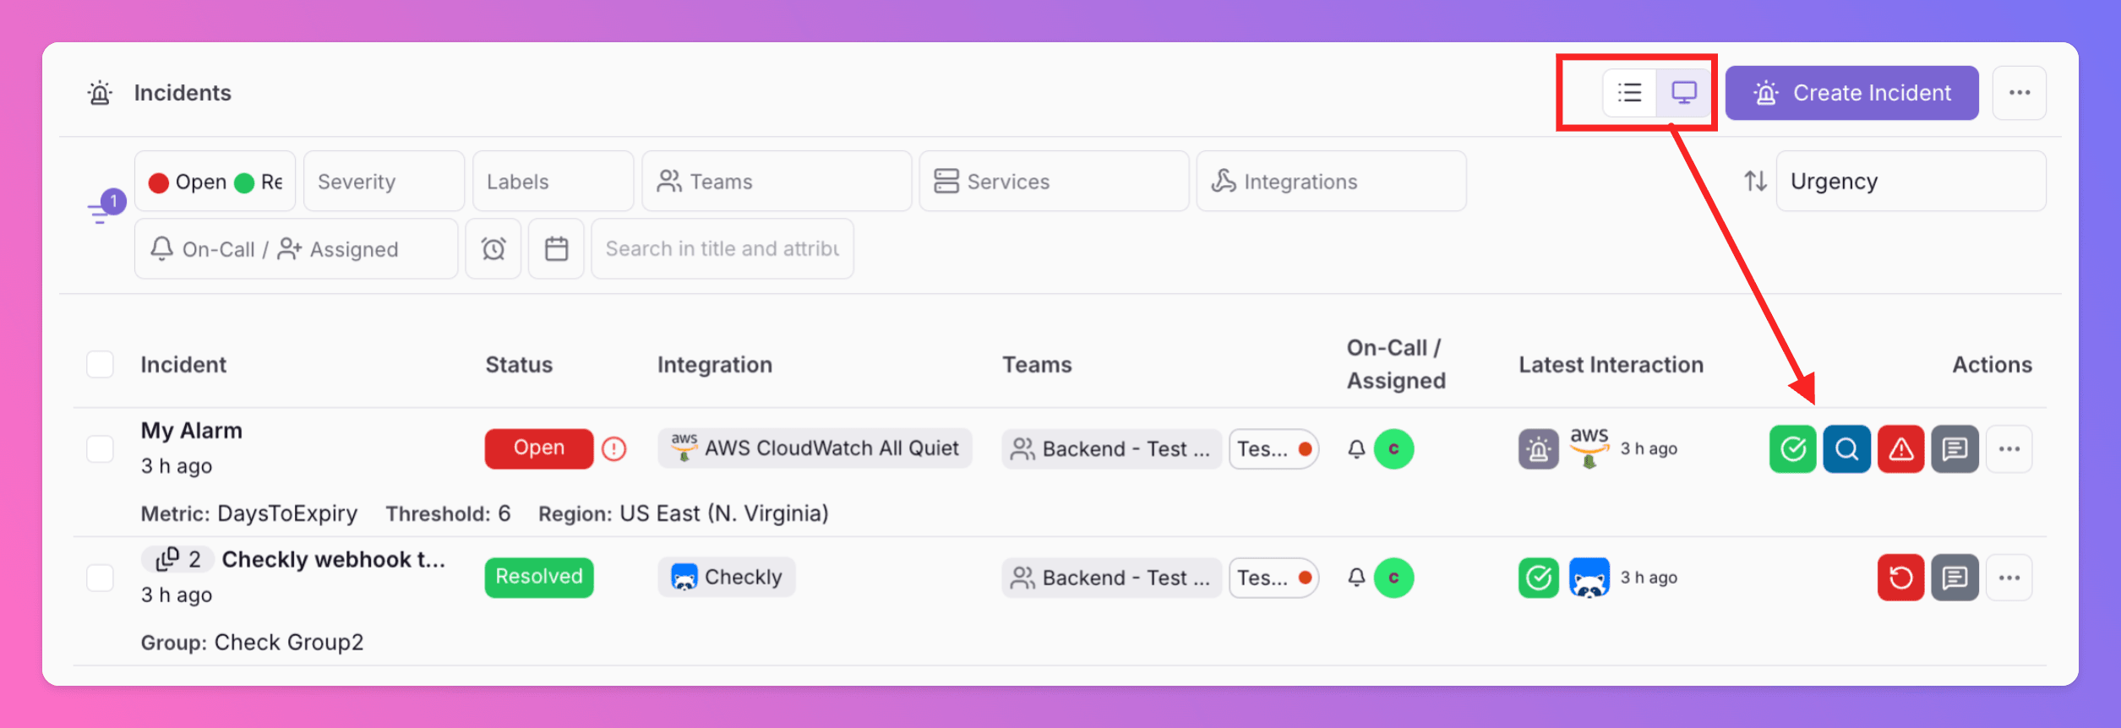Switch to monitor display view
The width and height of the screenshot is (2121, 728).
tap(1683, 93)
